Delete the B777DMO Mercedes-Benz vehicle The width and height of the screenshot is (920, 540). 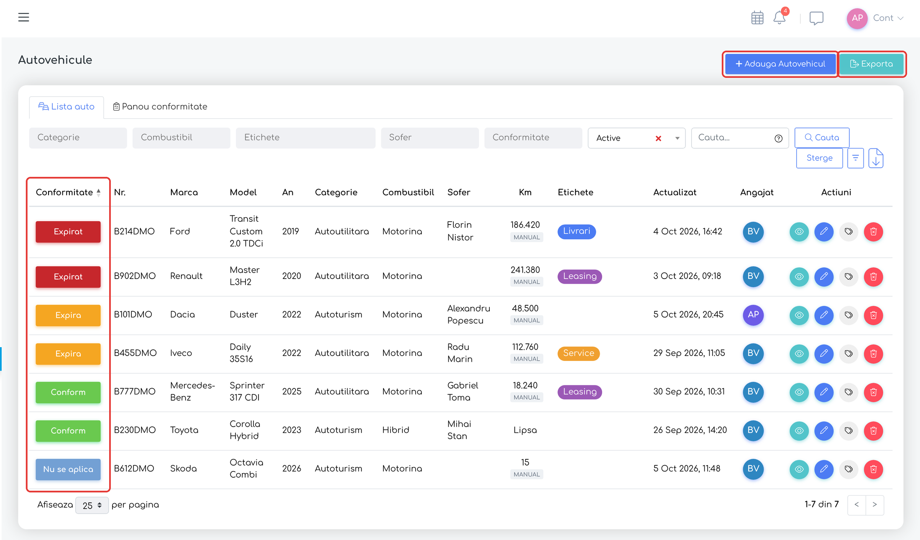click(874, 392)
